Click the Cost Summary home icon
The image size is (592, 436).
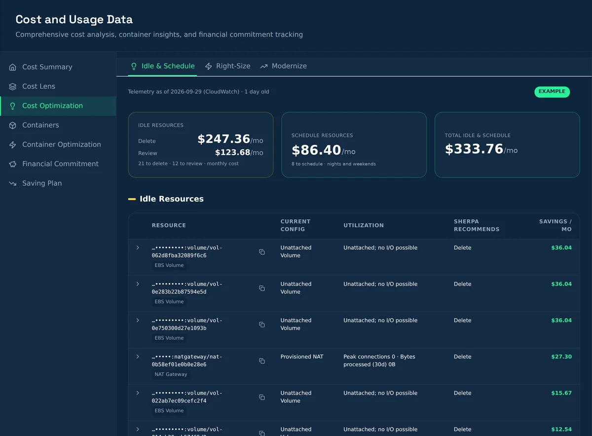pos(13,67)
